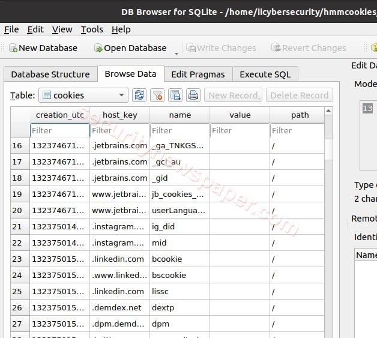This screenshot has width=377, height=338.
Task: Expand the Open Database dropdown arrow
Action: [x=176, y=54]
